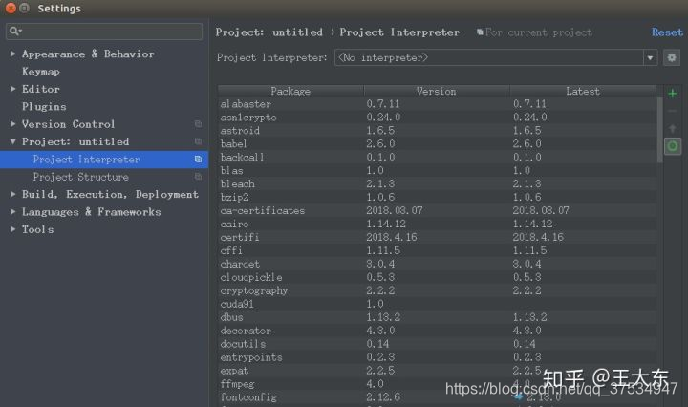Open the Project Interpreter dropdown arrow
Viewport: 688px width, 407px height.
click(650, 57)
